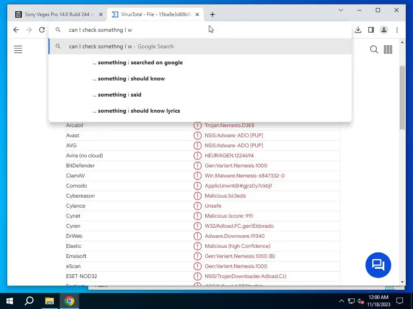This screenshot has height=309, width=413.
Task: Click the warning icon in Arcabit row
Action: tap(197, 126)
